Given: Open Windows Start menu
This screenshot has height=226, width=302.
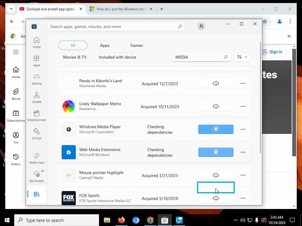Looking at the screenshot, I should 7,220.
